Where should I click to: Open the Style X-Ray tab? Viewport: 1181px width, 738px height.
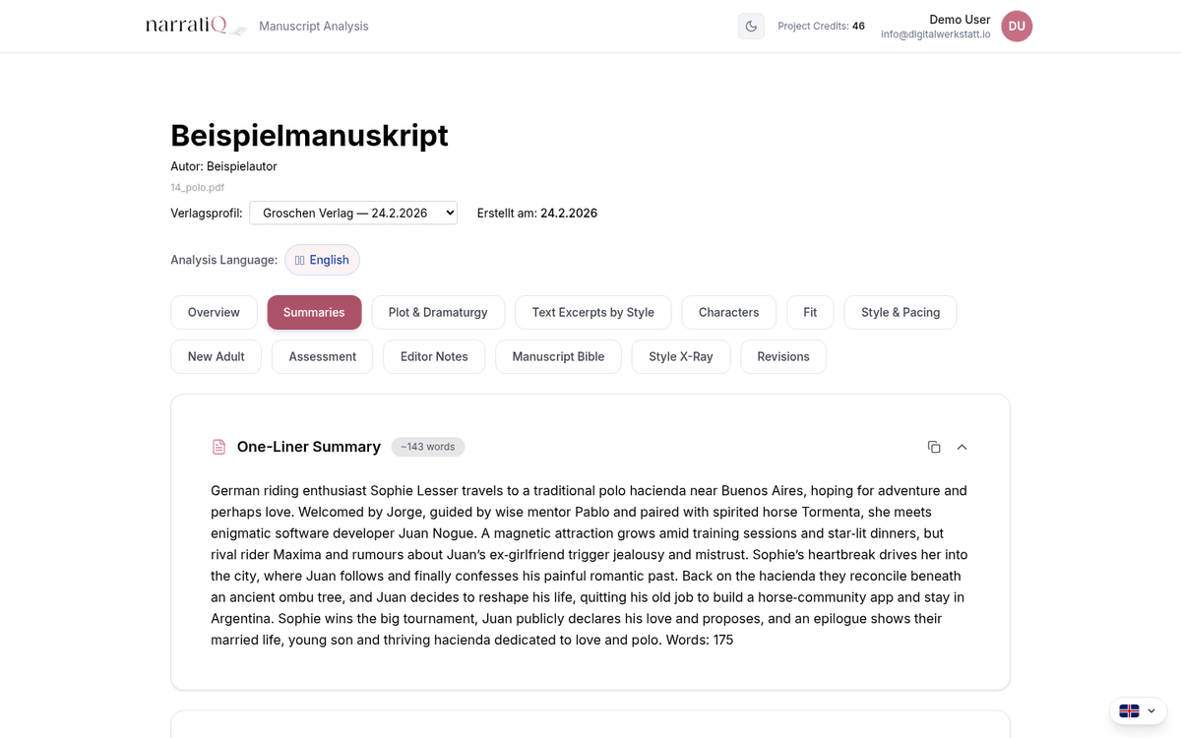click(680, 356)
